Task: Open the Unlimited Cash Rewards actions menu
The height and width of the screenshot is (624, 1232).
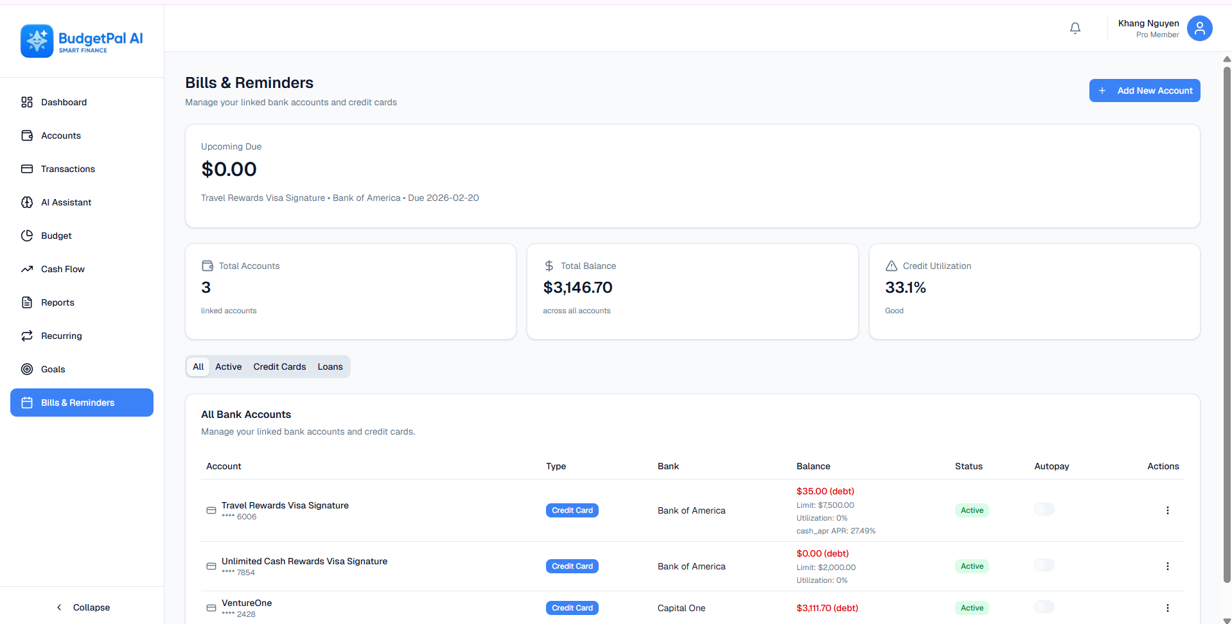Action: pos(1167,566)
